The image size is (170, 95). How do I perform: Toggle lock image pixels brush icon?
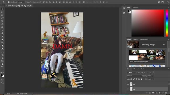pos(134,79)
